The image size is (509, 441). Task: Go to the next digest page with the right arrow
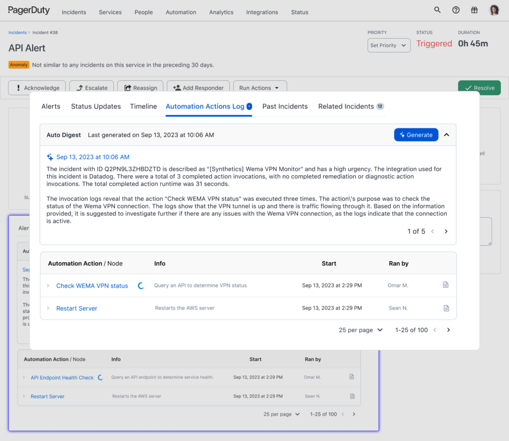[445, 231]
